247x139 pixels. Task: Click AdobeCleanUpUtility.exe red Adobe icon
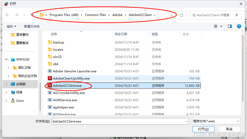pyautogui.click(x=50, y=78)
